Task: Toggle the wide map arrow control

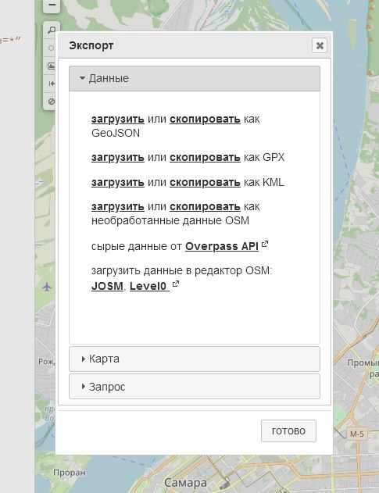Action: (x=51, y=84)
